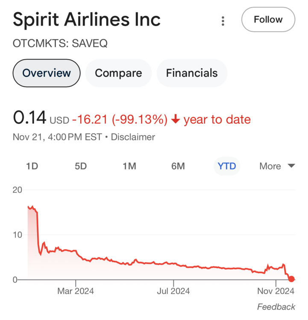Click the red endpoint dot on the chart
Screen dimensions: 308x320
[291, 279]
